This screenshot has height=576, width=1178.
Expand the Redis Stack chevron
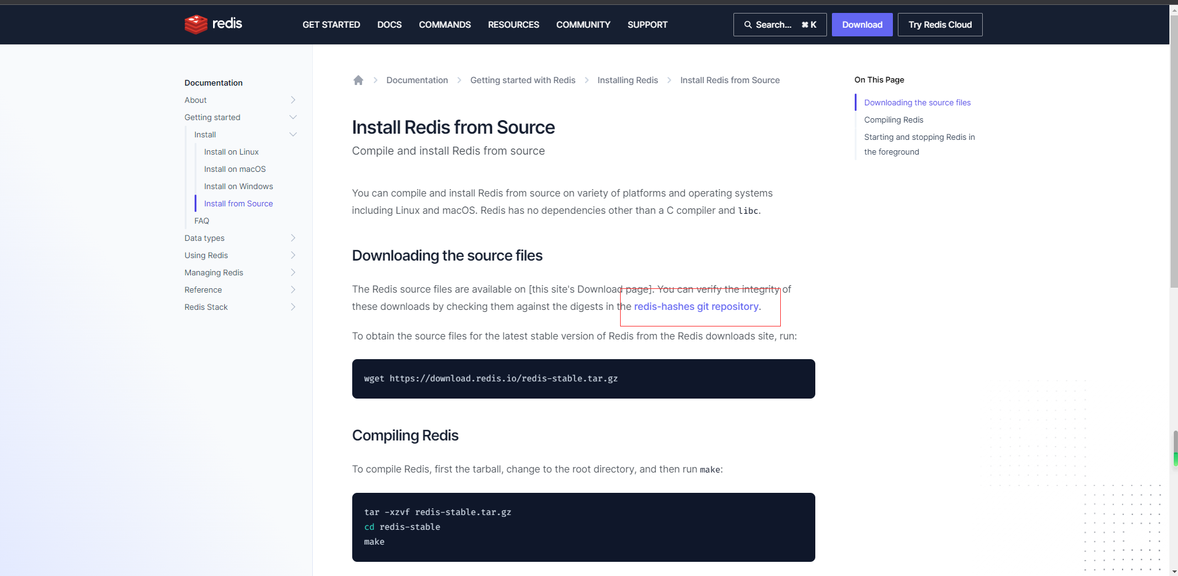(293, 307)
